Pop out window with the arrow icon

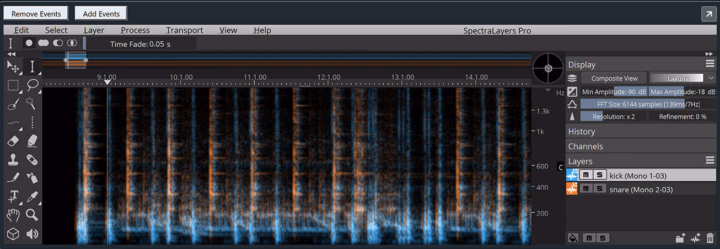tap(708, 14)
